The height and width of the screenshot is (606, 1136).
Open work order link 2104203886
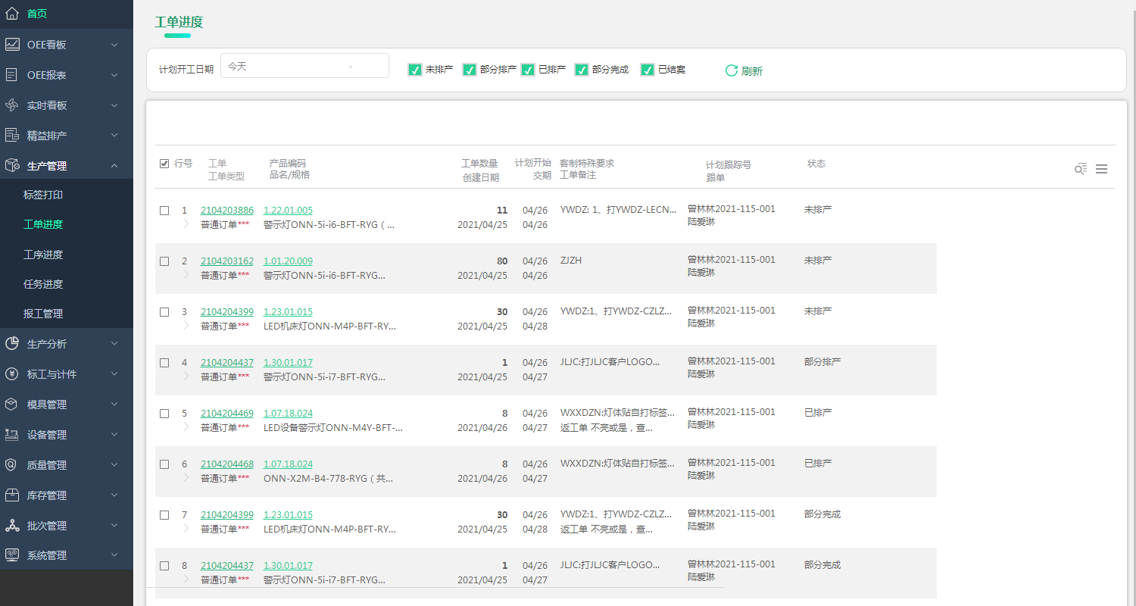226,210
